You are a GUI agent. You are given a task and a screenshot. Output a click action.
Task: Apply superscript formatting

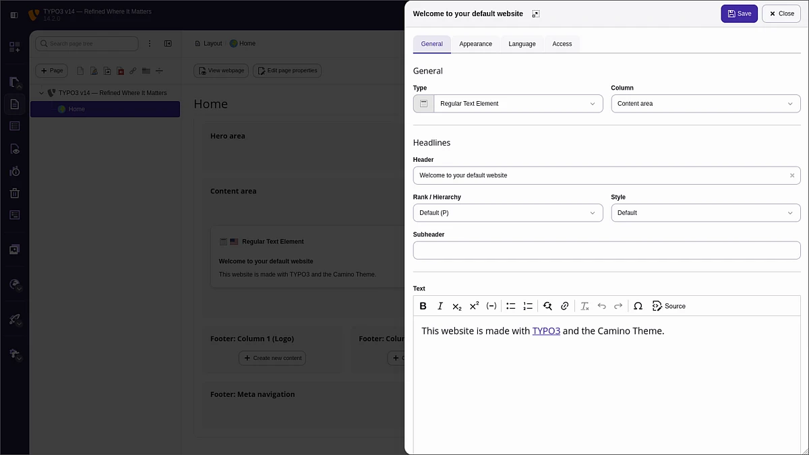474,306
